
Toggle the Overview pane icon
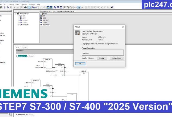pyautogui.click(x=48, y=7)
